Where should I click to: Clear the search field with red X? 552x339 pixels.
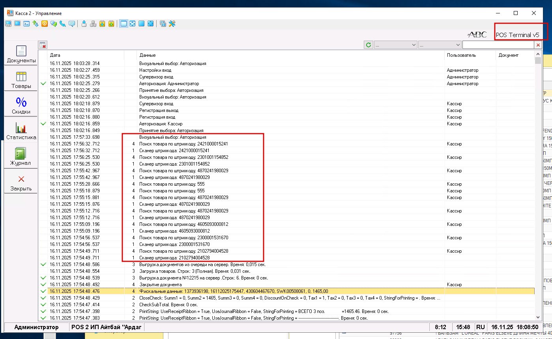click(537, 45)
